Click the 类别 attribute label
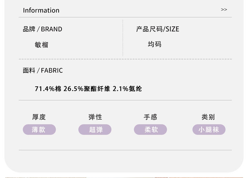This screenshot has height=178, width=248. coord(208,117)
